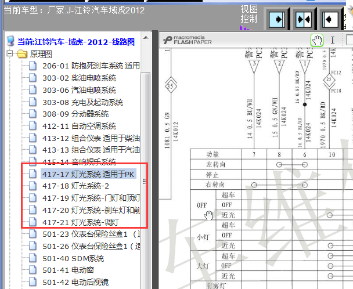Open 417-21 灯光系统-调灯 document

point(80,222)
